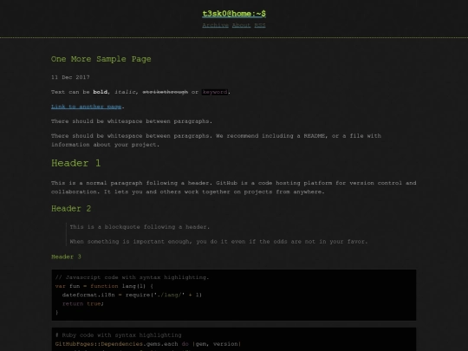Click the 'var fun = function lang(l) {' line
The height and width of the screenshot is (351, 468).
click(104, 286)
